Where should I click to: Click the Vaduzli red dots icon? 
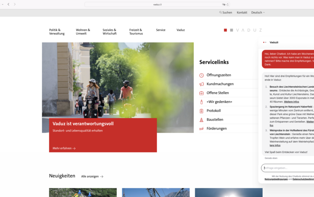pos(264,42)
